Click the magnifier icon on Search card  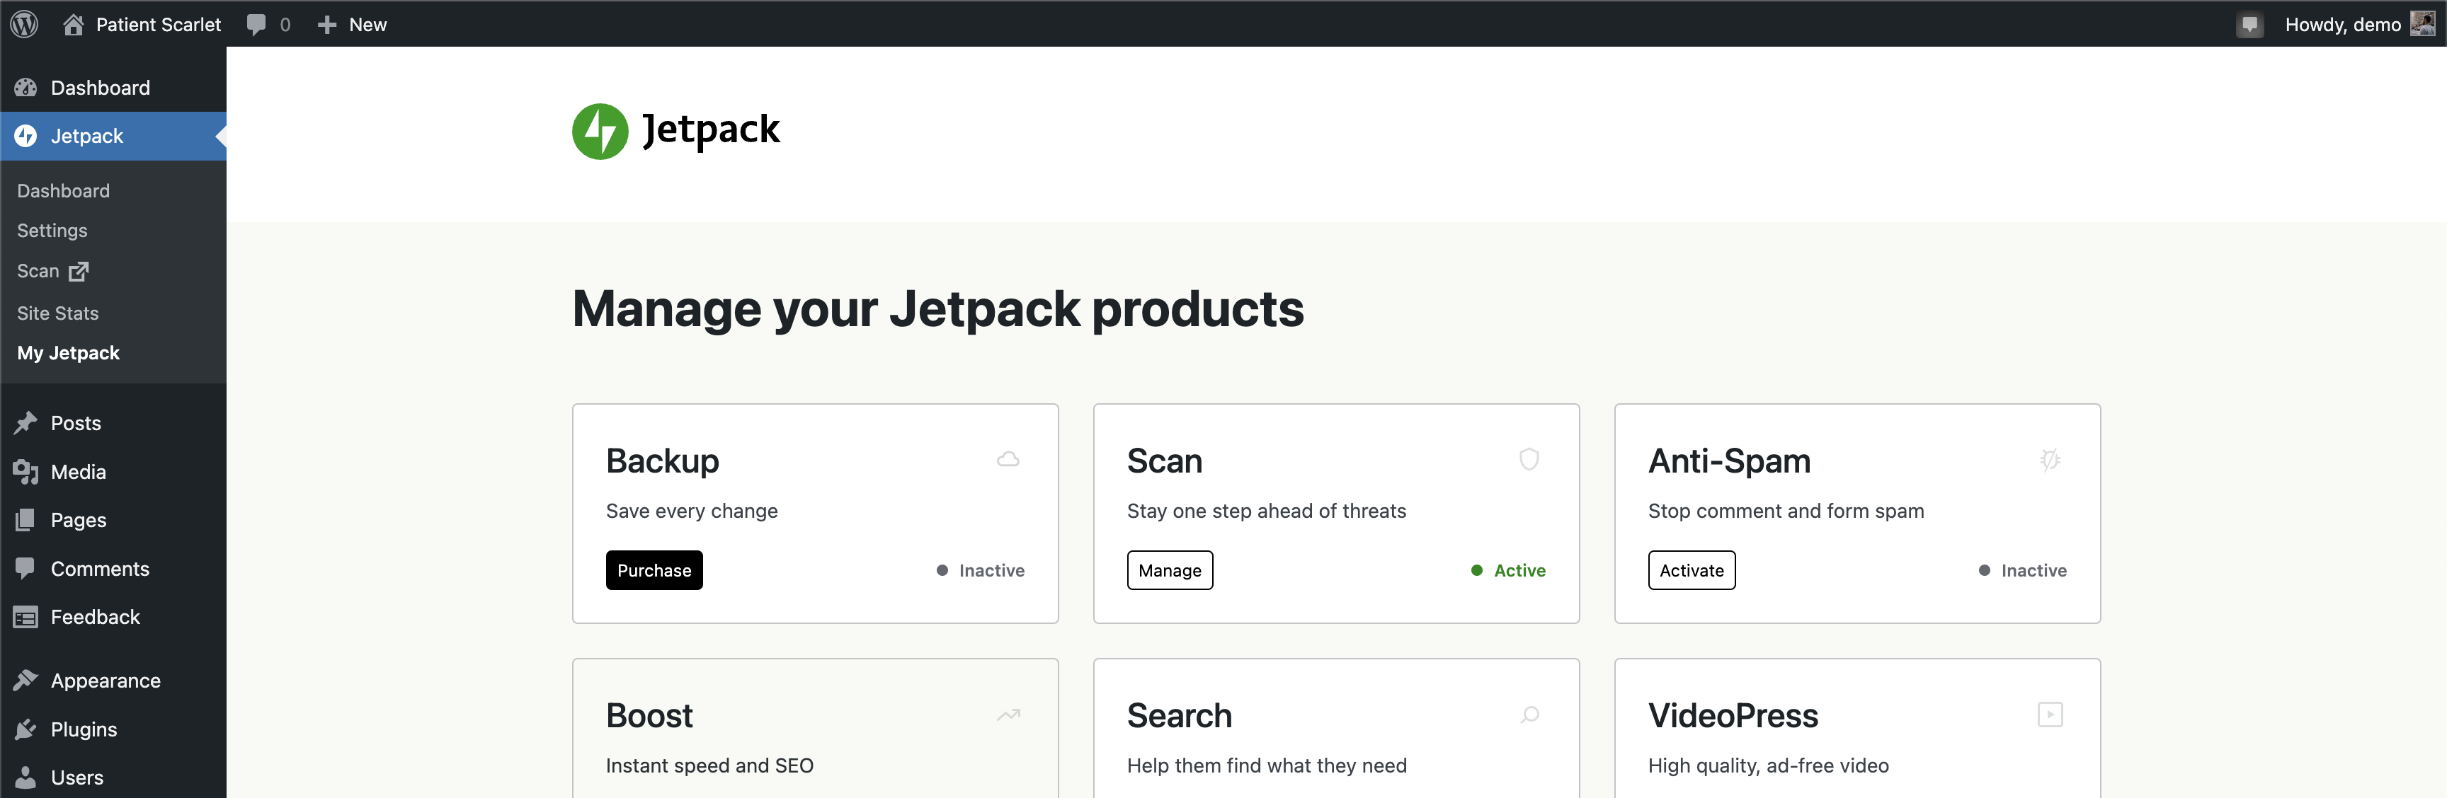(1529, 715)
